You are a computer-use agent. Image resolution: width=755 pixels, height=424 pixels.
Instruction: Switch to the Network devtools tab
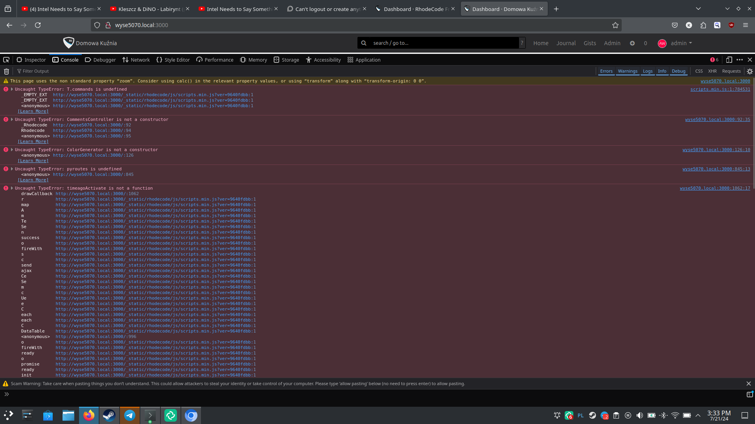136,60
